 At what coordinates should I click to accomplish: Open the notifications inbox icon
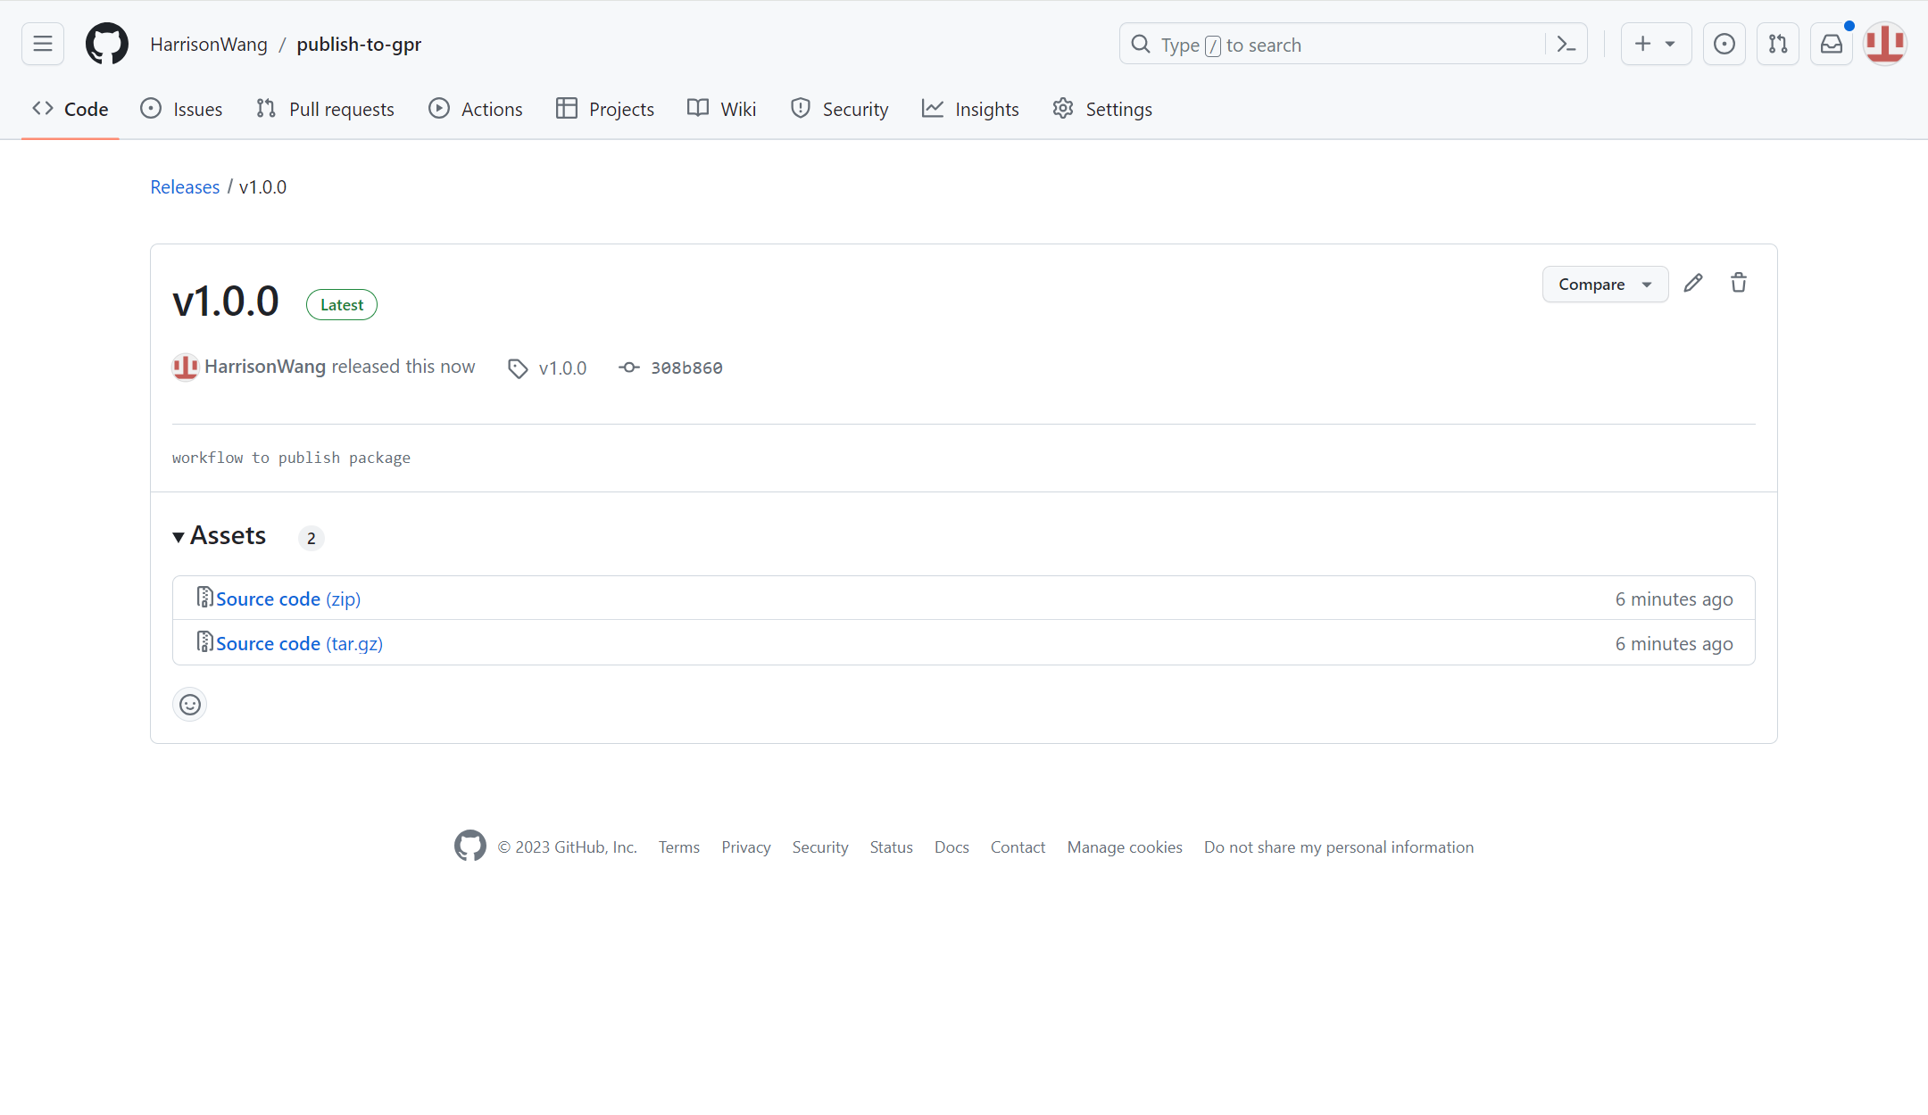pyautogui.click(x=1832, y=44)
